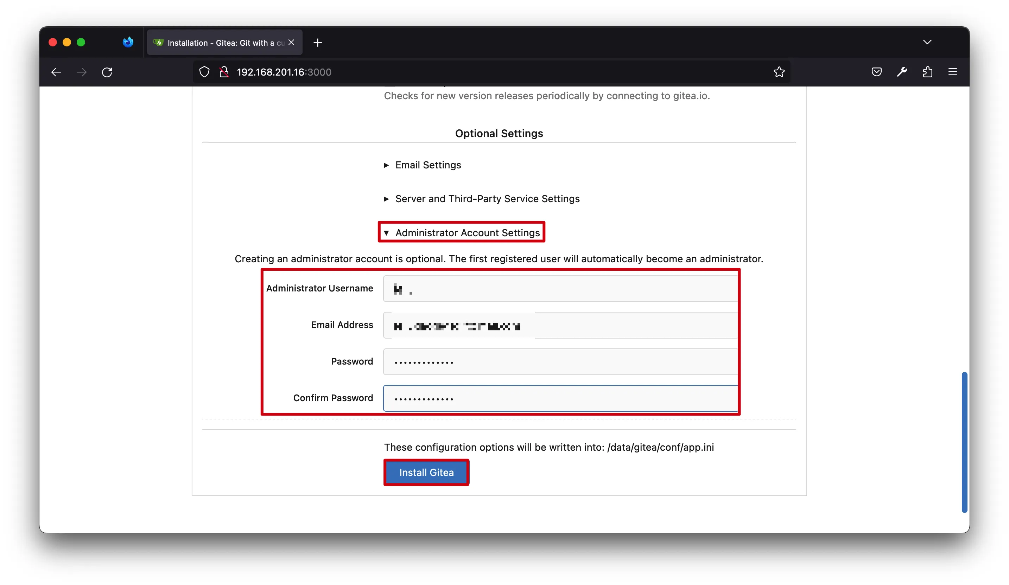Click the Install Gitea button
The height and width of the screenshot is (585, 1009).
pyautogui.click(x=426, y=472)
